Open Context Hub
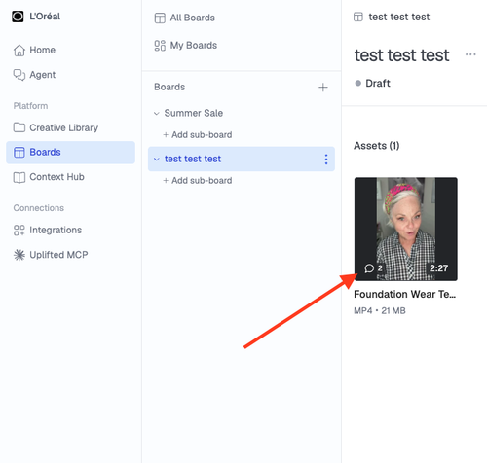The image size is (487, 463). (x=49, y=177)
